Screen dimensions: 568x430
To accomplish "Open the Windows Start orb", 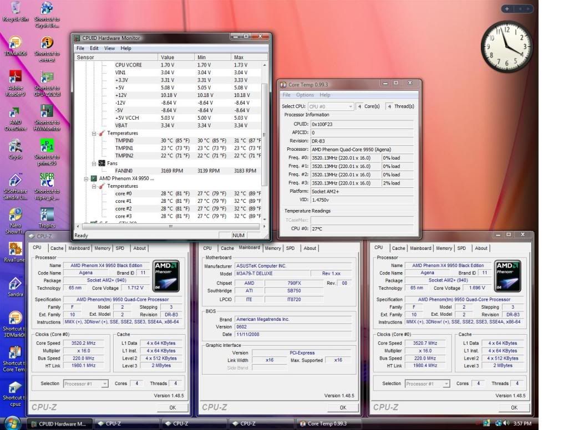I will point(12,423).
